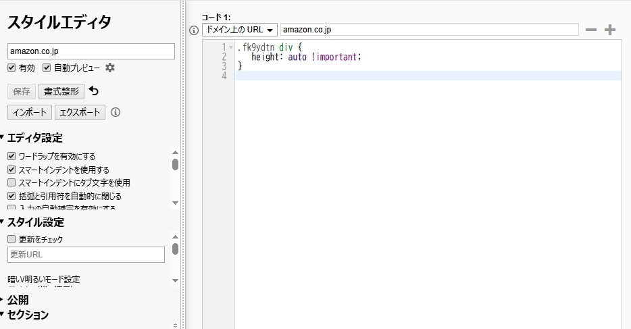The image size is (631, 329).
Task: Fold code block at line 1 arrow
Action: [231, 47]
